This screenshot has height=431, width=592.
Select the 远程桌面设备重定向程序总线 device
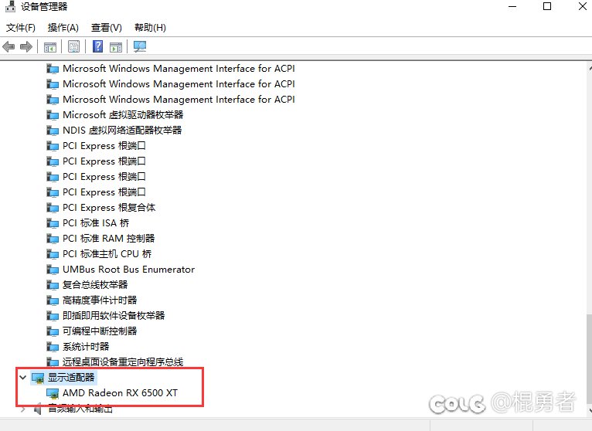click(123, 362)
